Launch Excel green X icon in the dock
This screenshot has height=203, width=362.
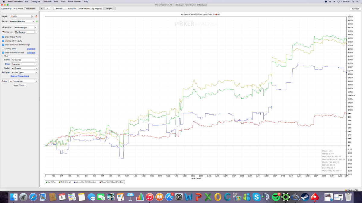coord(208,197)
